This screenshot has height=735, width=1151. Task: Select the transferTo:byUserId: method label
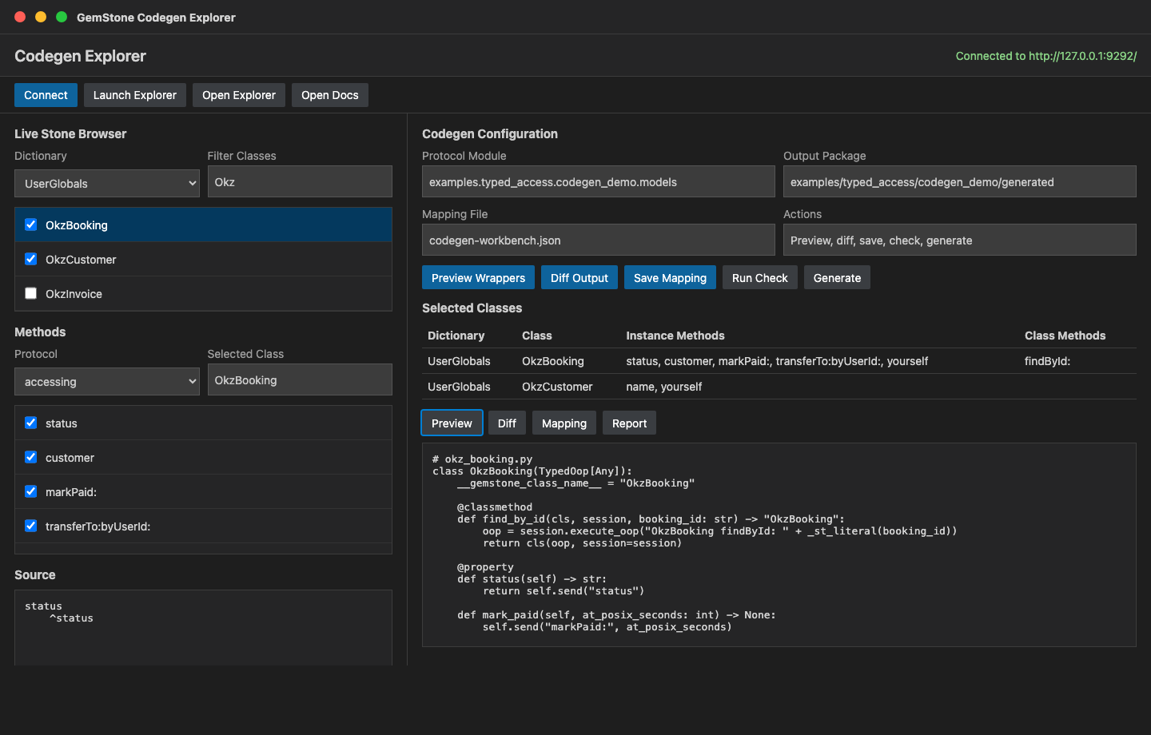[98, 526]
